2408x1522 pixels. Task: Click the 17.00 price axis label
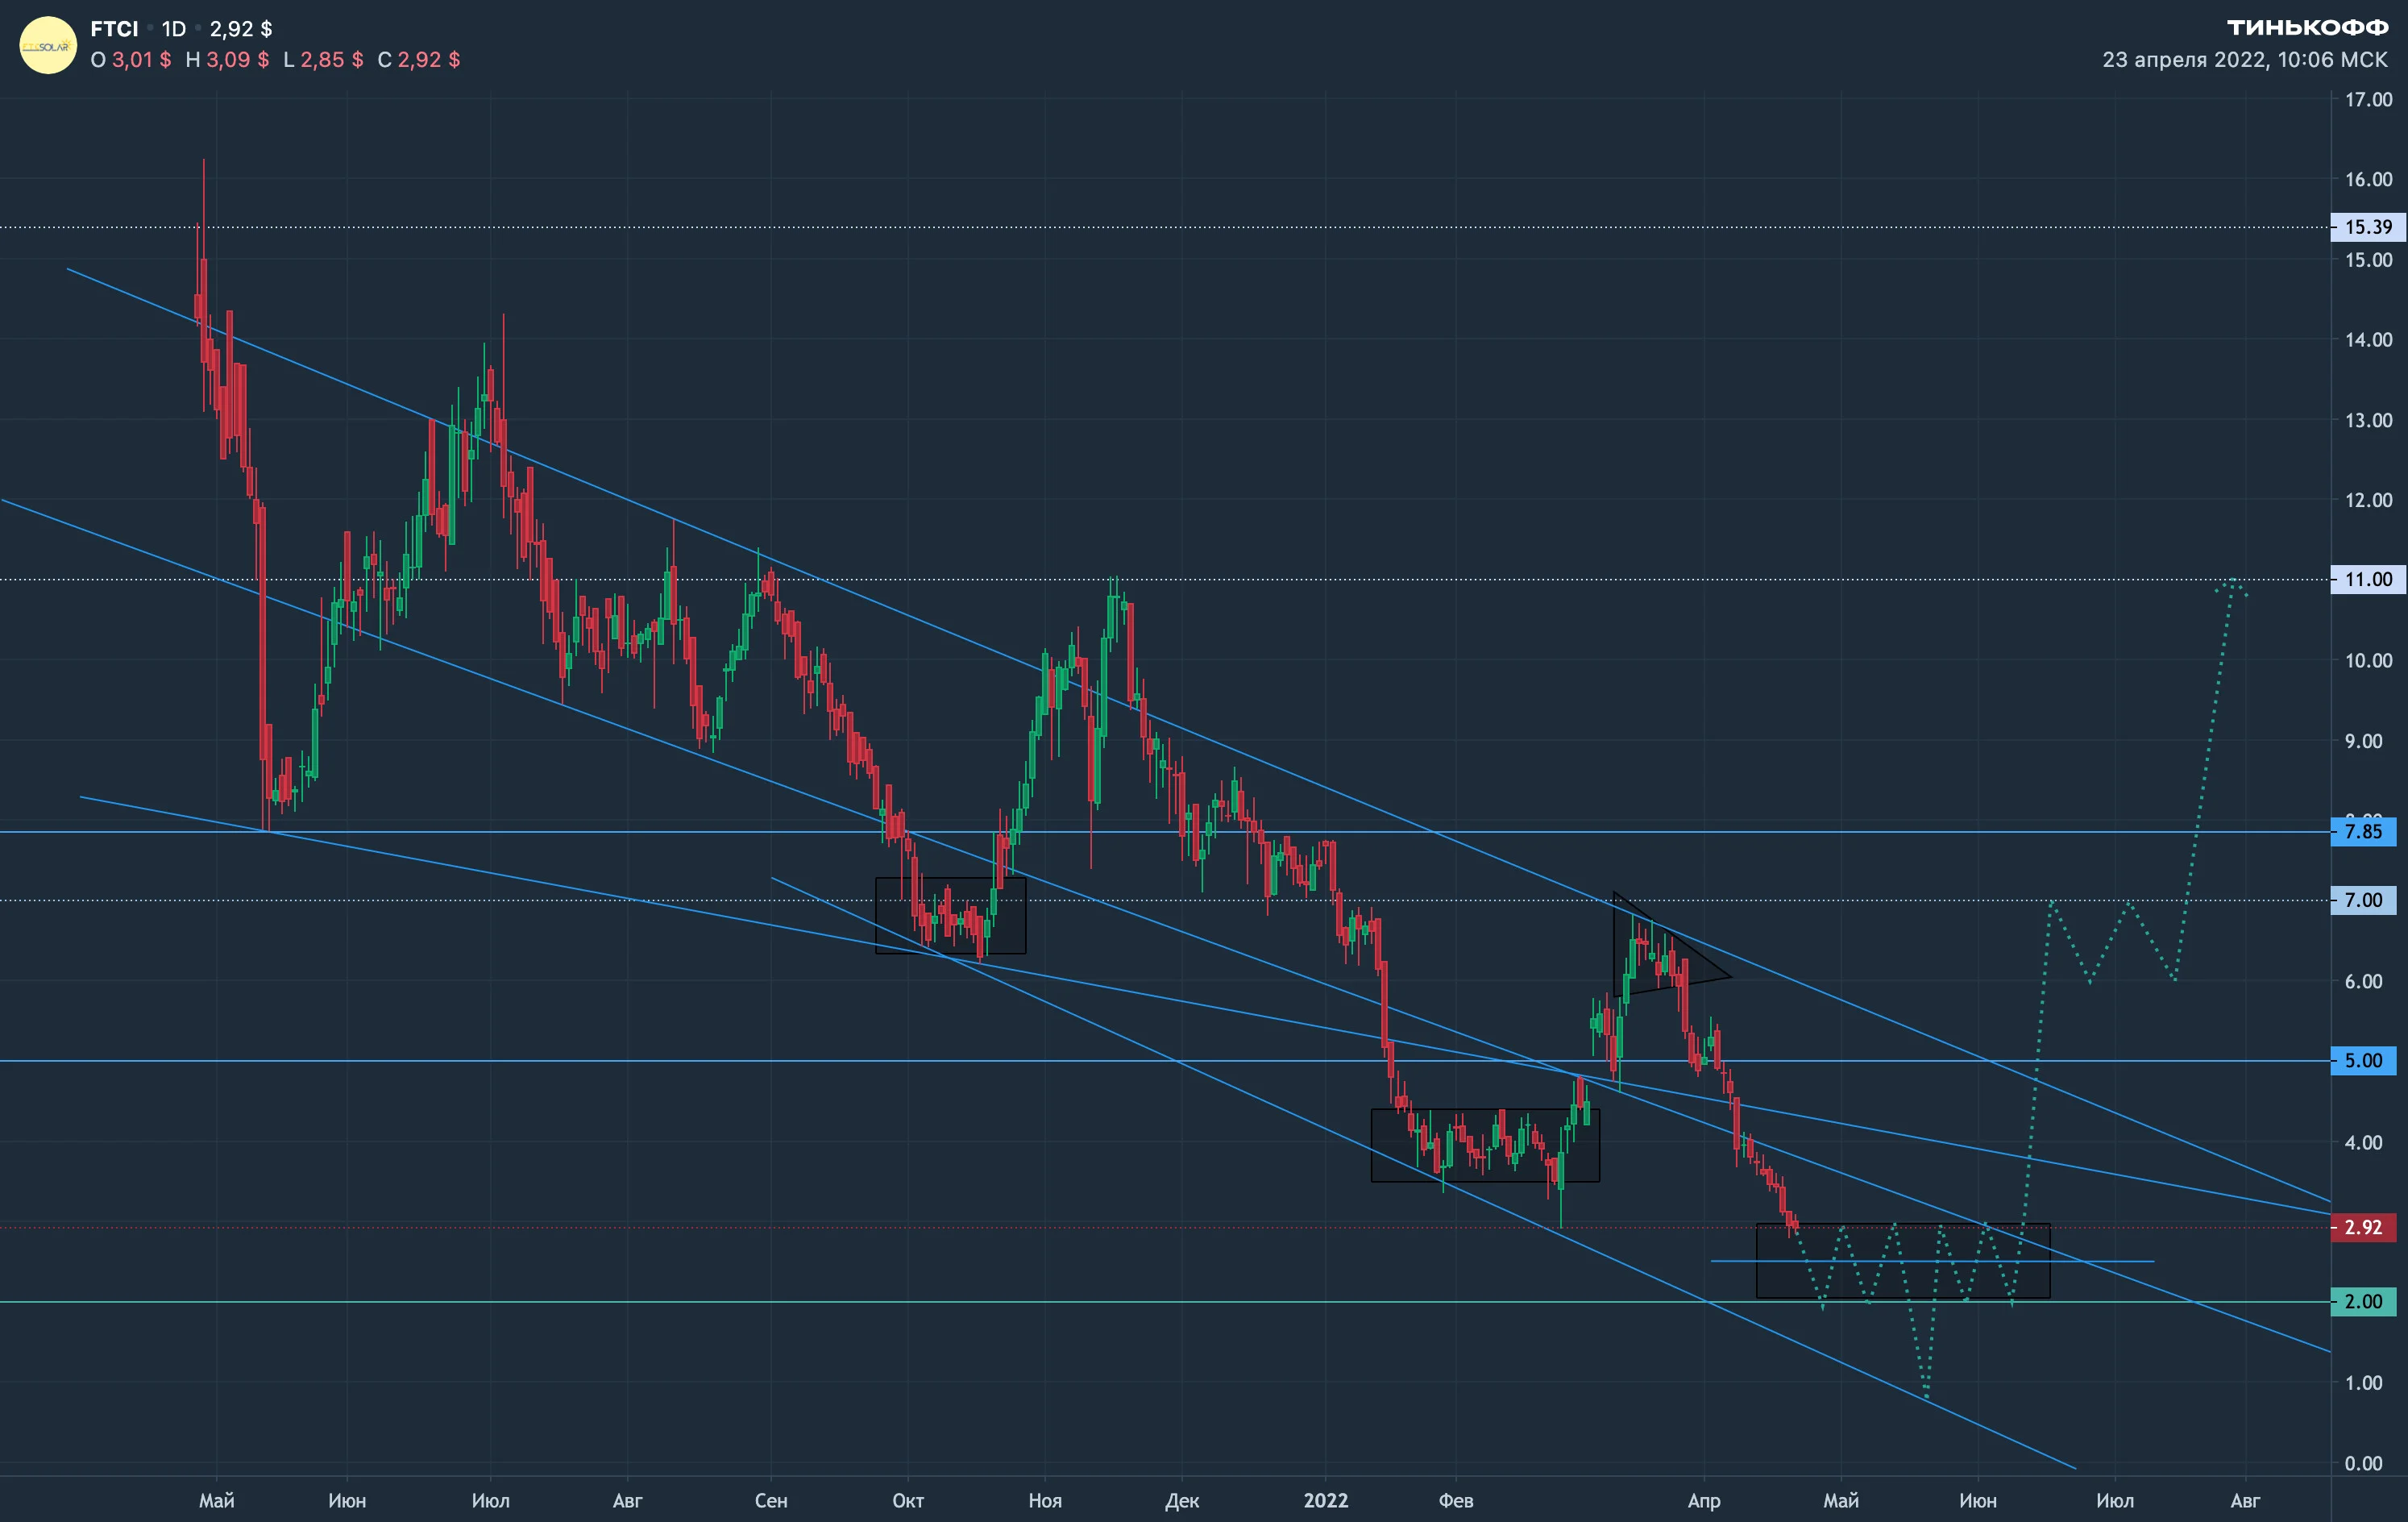click(2368, 99)
